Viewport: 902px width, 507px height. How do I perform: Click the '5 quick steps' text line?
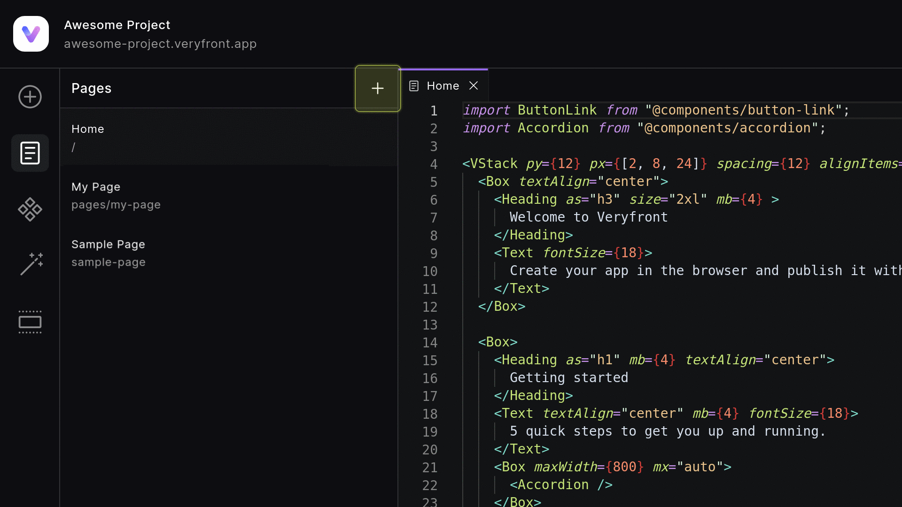[668, 431]
